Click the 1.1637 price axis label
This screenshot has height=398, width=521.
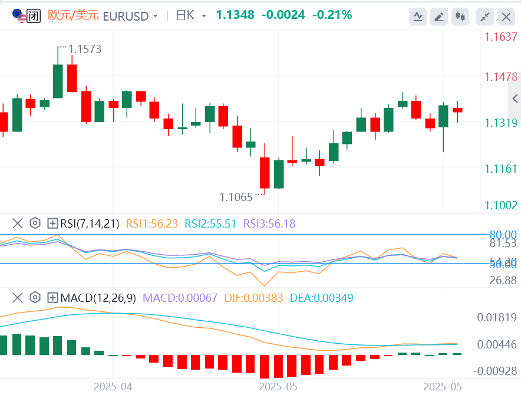(x=501, y=37)
